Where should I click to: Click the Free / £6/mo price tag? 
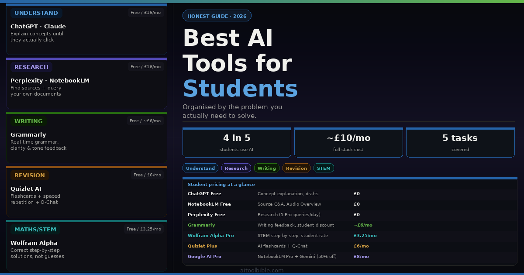click(x=147, y=175)
